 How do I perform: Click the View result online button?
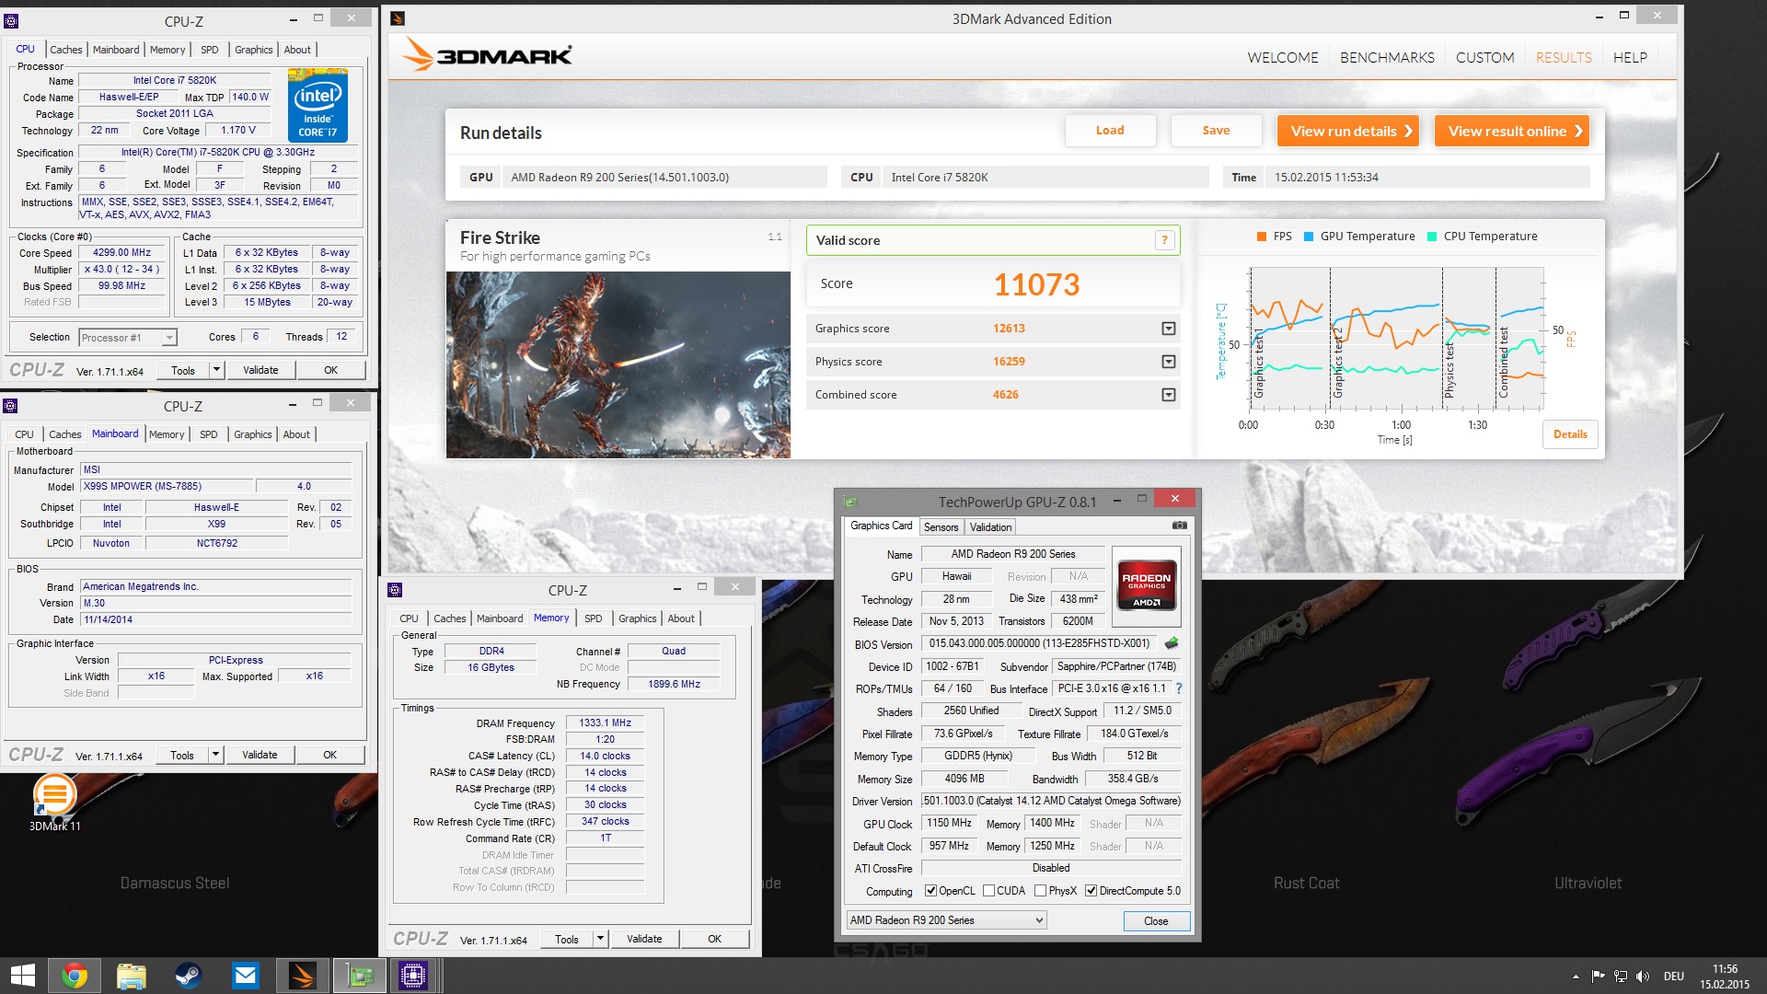1514,131
